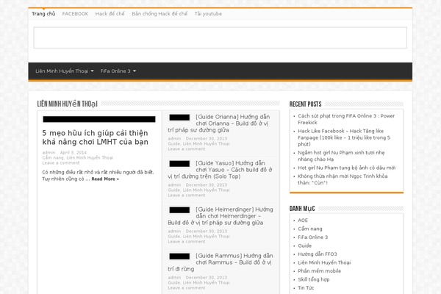
Task: Click Leave a comment under Rammus guide
Action: pyautogui.click(x=187, y=288)
